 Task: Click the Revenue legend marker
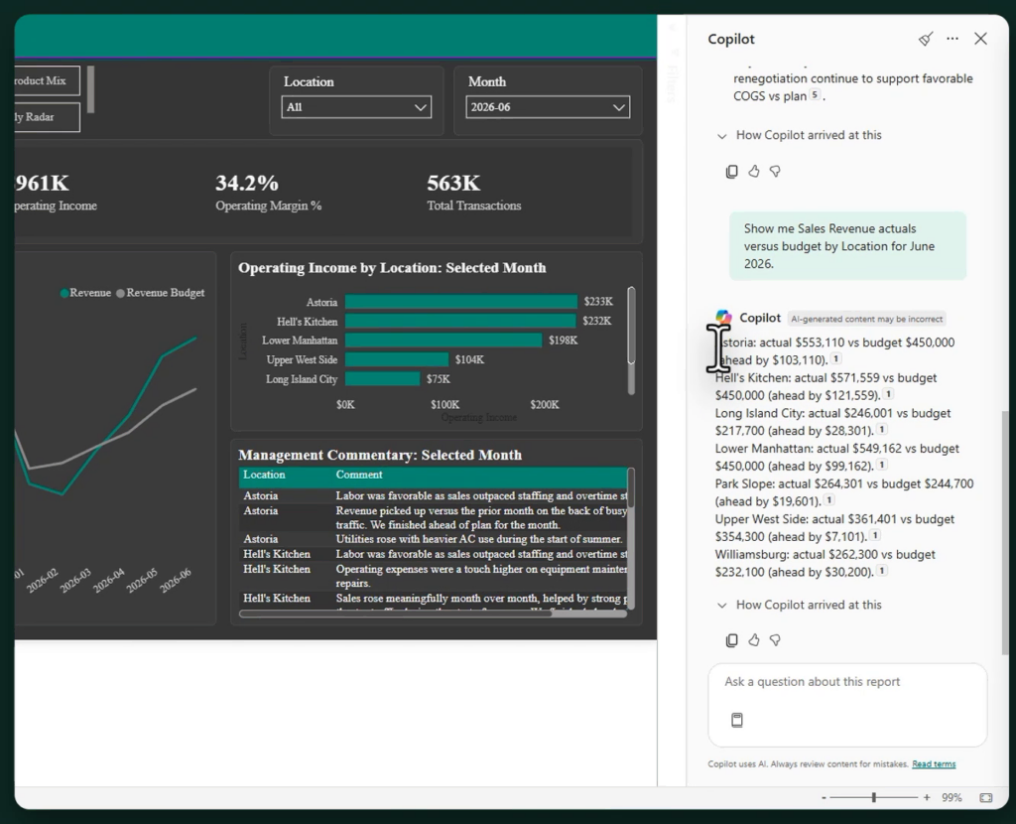click(x=64, y=293)
